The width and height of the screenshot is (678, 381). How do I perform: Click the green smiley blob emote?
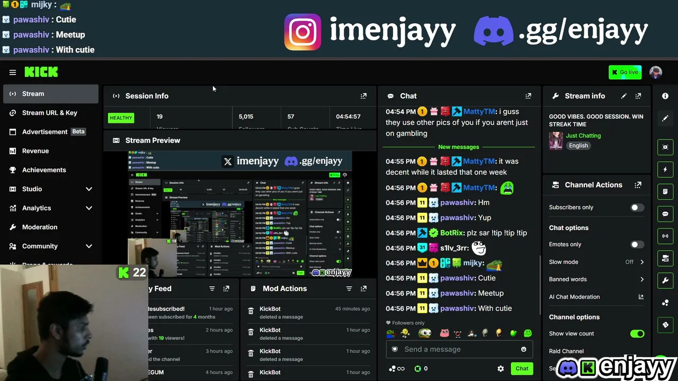pyautogui.click(x=528, y=333)
